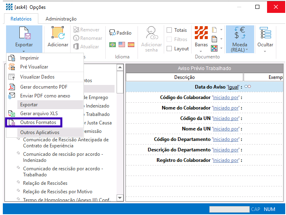Enable the Totais checkbox

[169, 30]
